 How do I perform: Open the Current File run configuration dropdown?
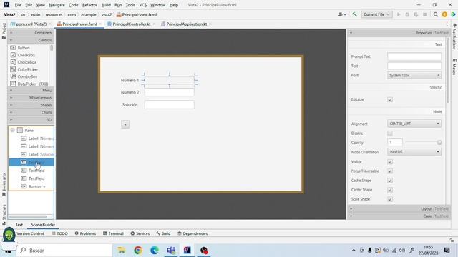pos(376,14)
